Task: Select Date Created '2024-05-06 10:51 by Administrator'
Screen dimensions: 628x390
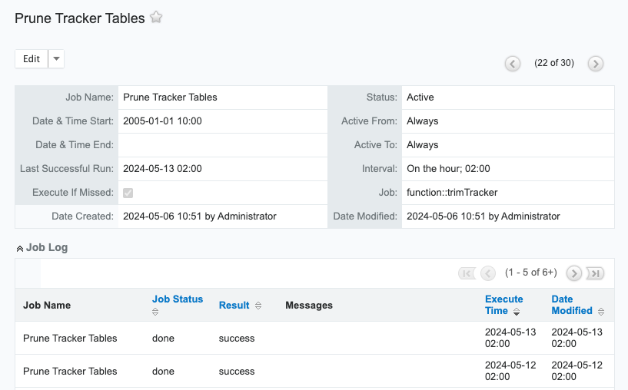Action: coord(199,216)
